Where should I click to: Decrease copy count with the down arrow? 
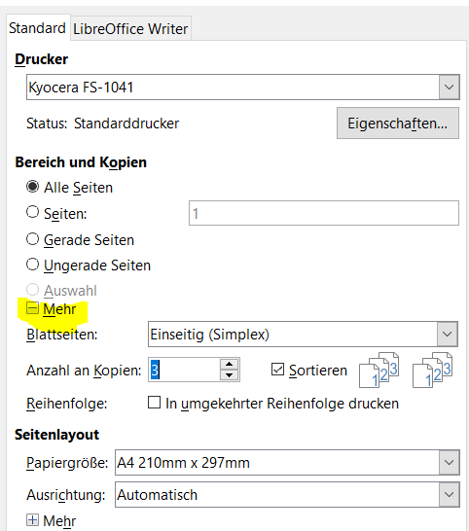click(x=230, y=375)
